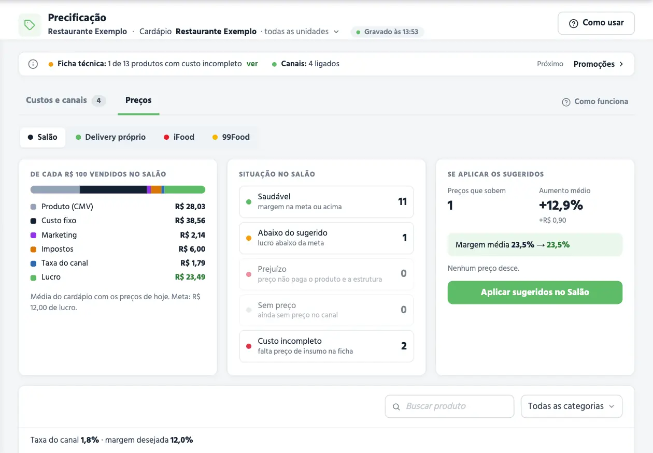This screenshot has height=453, width=653.
Task: Click the Lucro value R$ 23,49
Action: coord(190,277)
